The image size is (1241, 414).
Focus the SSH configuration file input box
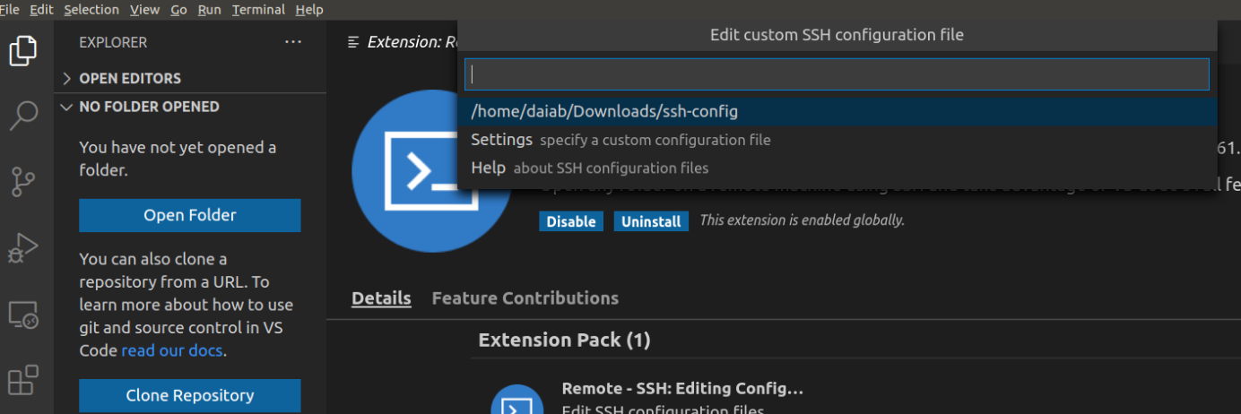tap(837, 74)
